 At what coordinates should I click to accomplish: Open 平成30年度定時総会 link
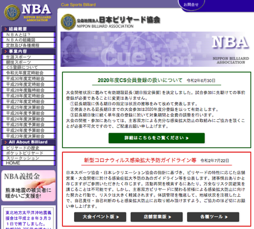(28, 79)
